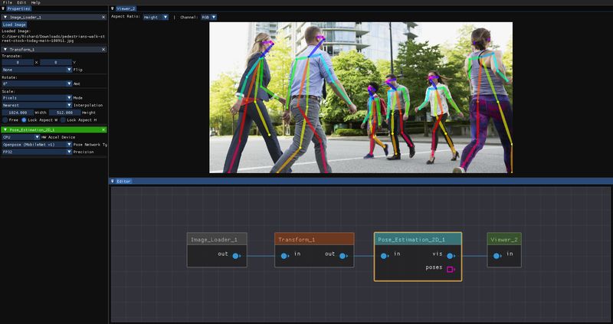Close the Image_Loader_1 properties section

pos(103,16)
